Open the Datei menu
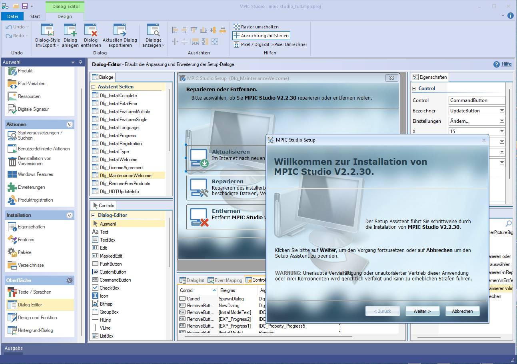517x364 pixels. tap(13, 16)
